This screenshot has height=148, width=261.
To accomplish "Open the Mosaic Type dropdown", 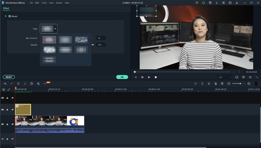I will pos(49,29).
